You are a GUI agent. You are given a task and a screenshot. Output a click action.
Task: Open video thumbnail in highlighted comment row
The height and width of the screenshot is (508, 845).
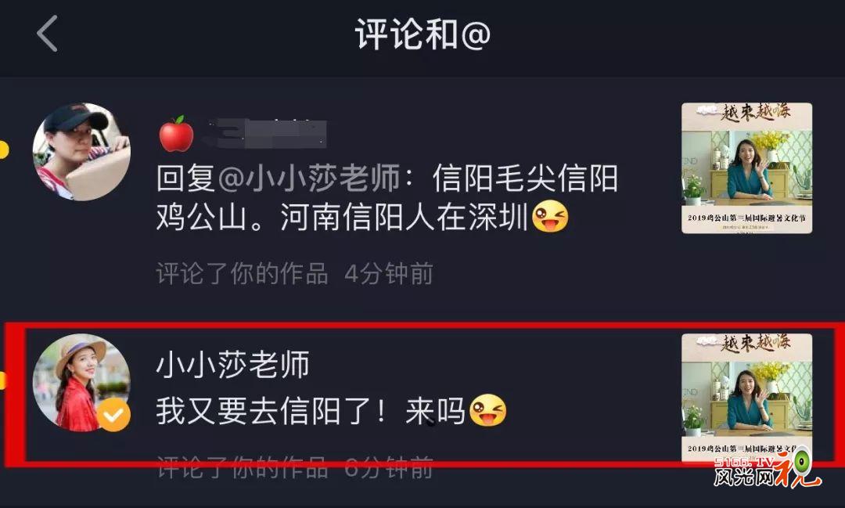click(x=746, y=398)
